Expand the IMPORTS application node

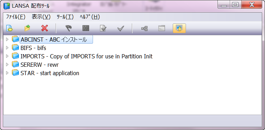click(7, 56)
